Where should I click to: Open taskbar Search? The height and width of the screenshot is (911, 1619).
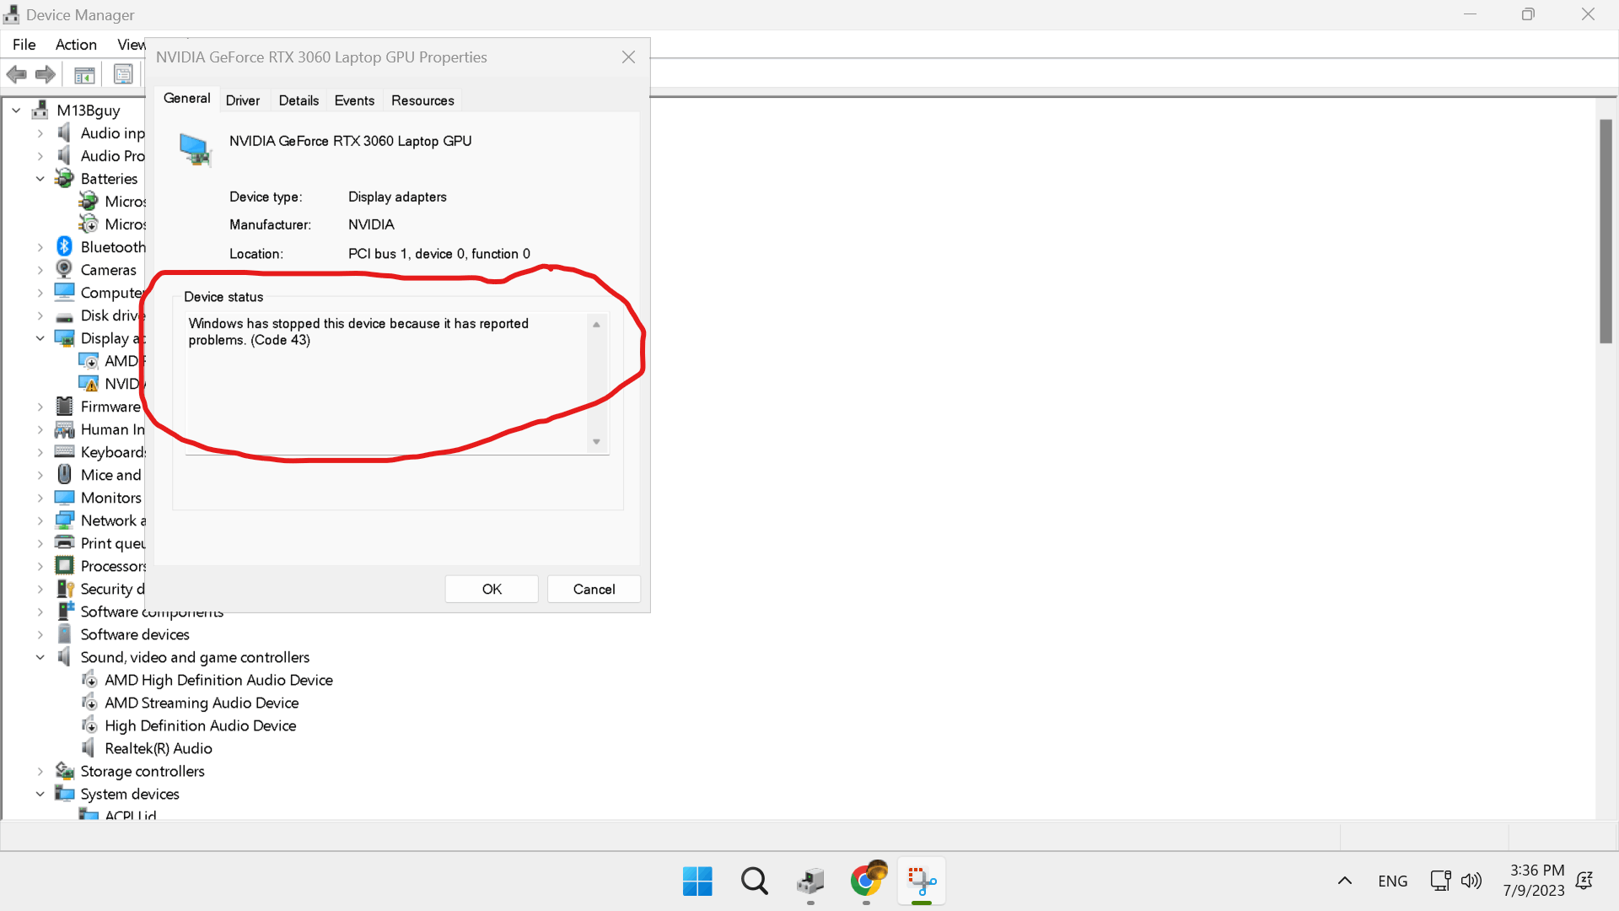pos(755,881)
